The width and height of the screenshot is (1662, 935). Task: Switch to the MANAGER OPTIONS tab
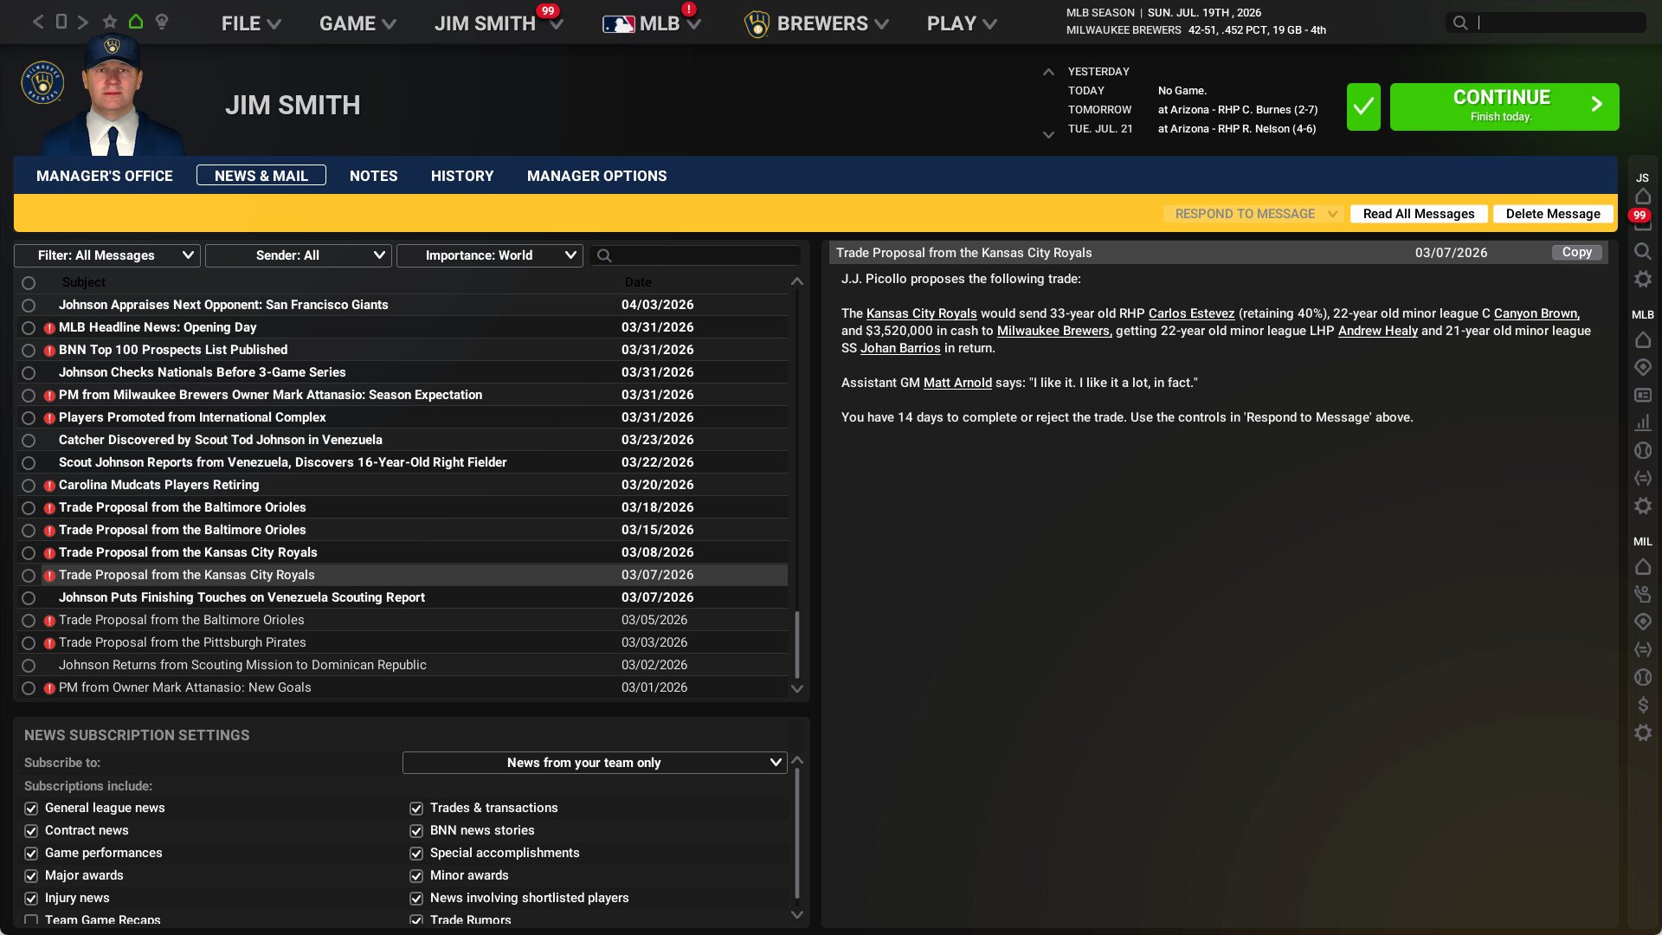point(596,176)
